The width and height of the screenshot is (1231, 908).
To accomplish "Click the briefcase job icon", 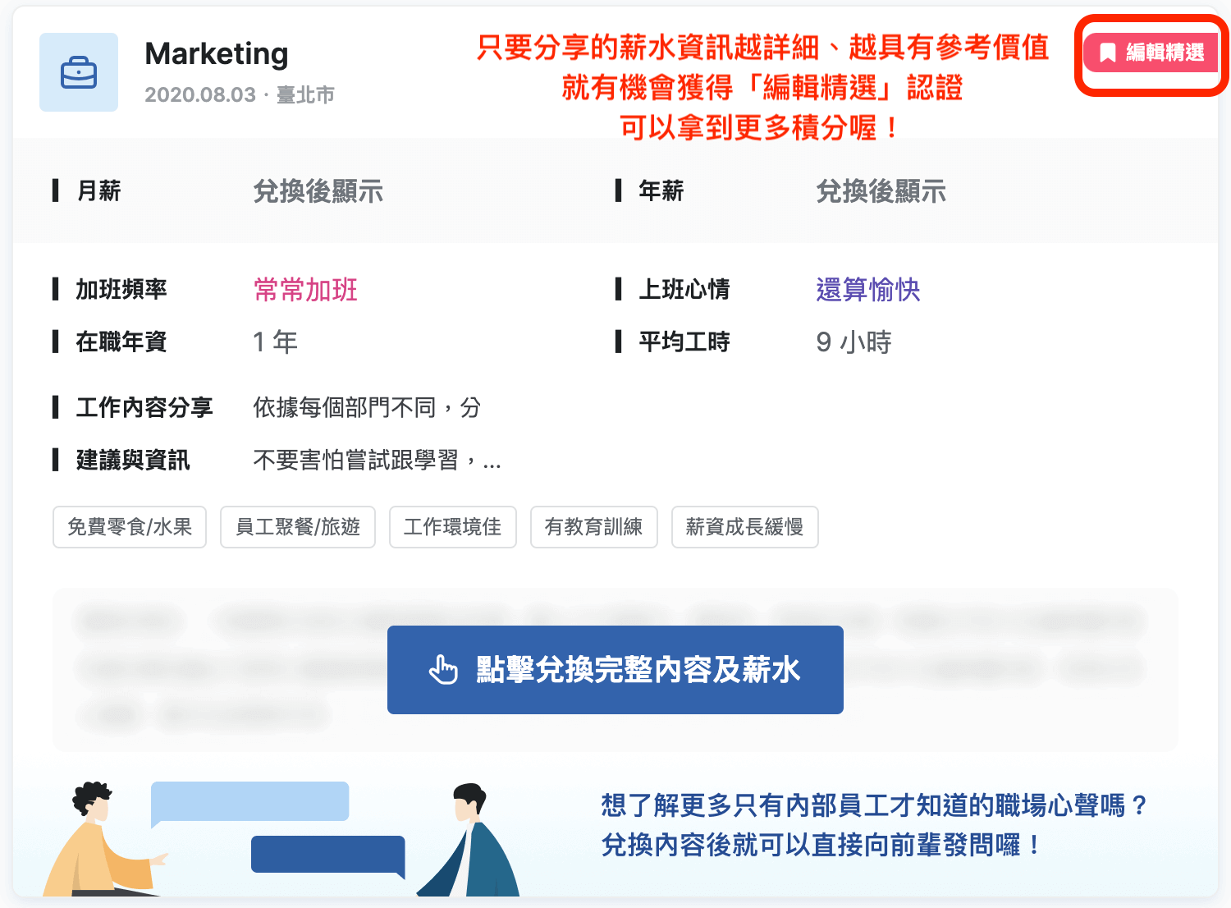I will (79, 72).
